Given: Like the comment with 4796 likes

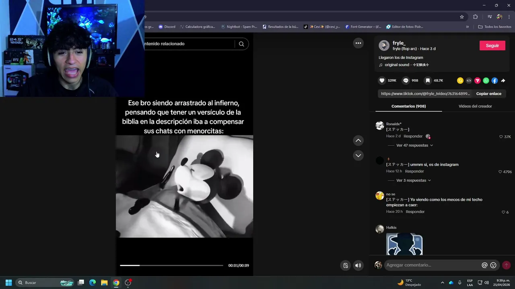Looking at the screenshot, I should [x=500, y=172].
